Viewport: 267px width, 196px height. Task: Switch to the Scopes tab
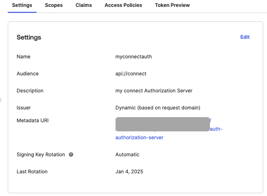54,5
